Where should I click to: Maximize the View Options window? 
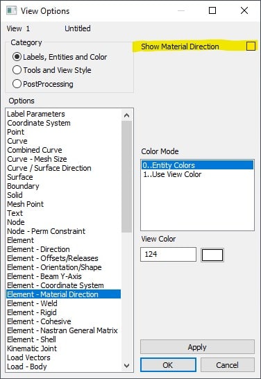(212, 10)
